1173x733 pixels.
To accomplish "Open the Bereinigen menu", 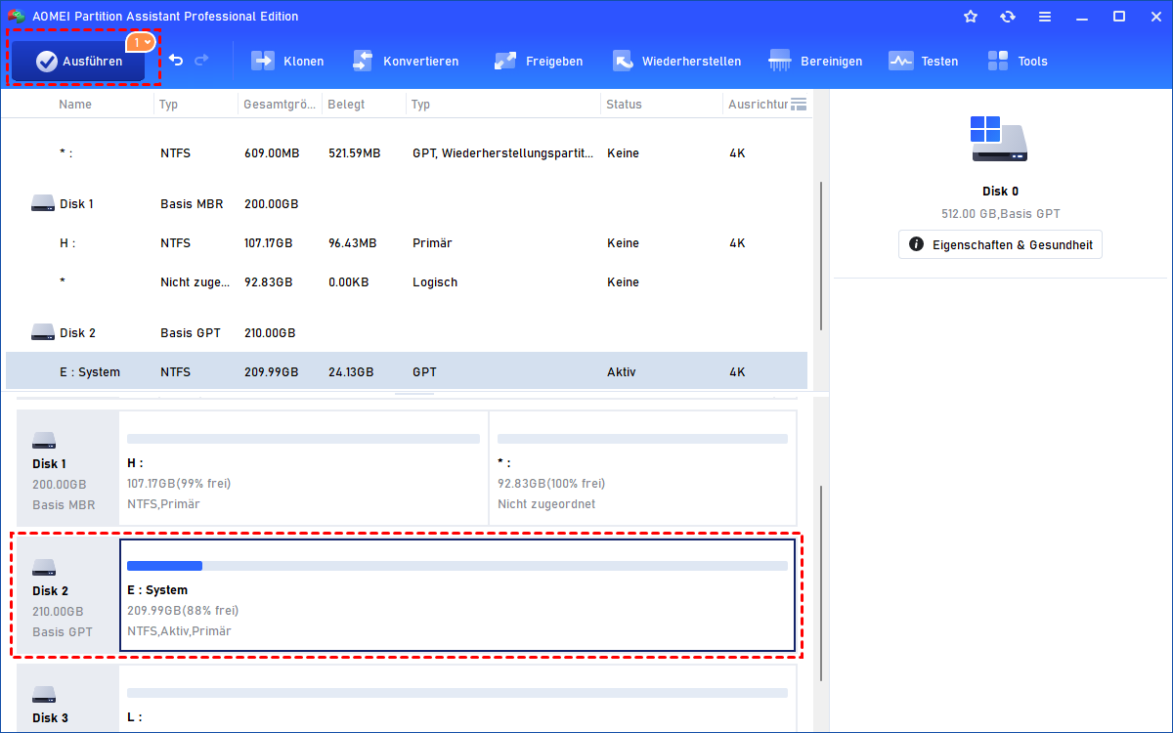I will (x=815, y=61).
